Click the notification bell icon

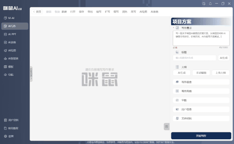pos(210,4)
